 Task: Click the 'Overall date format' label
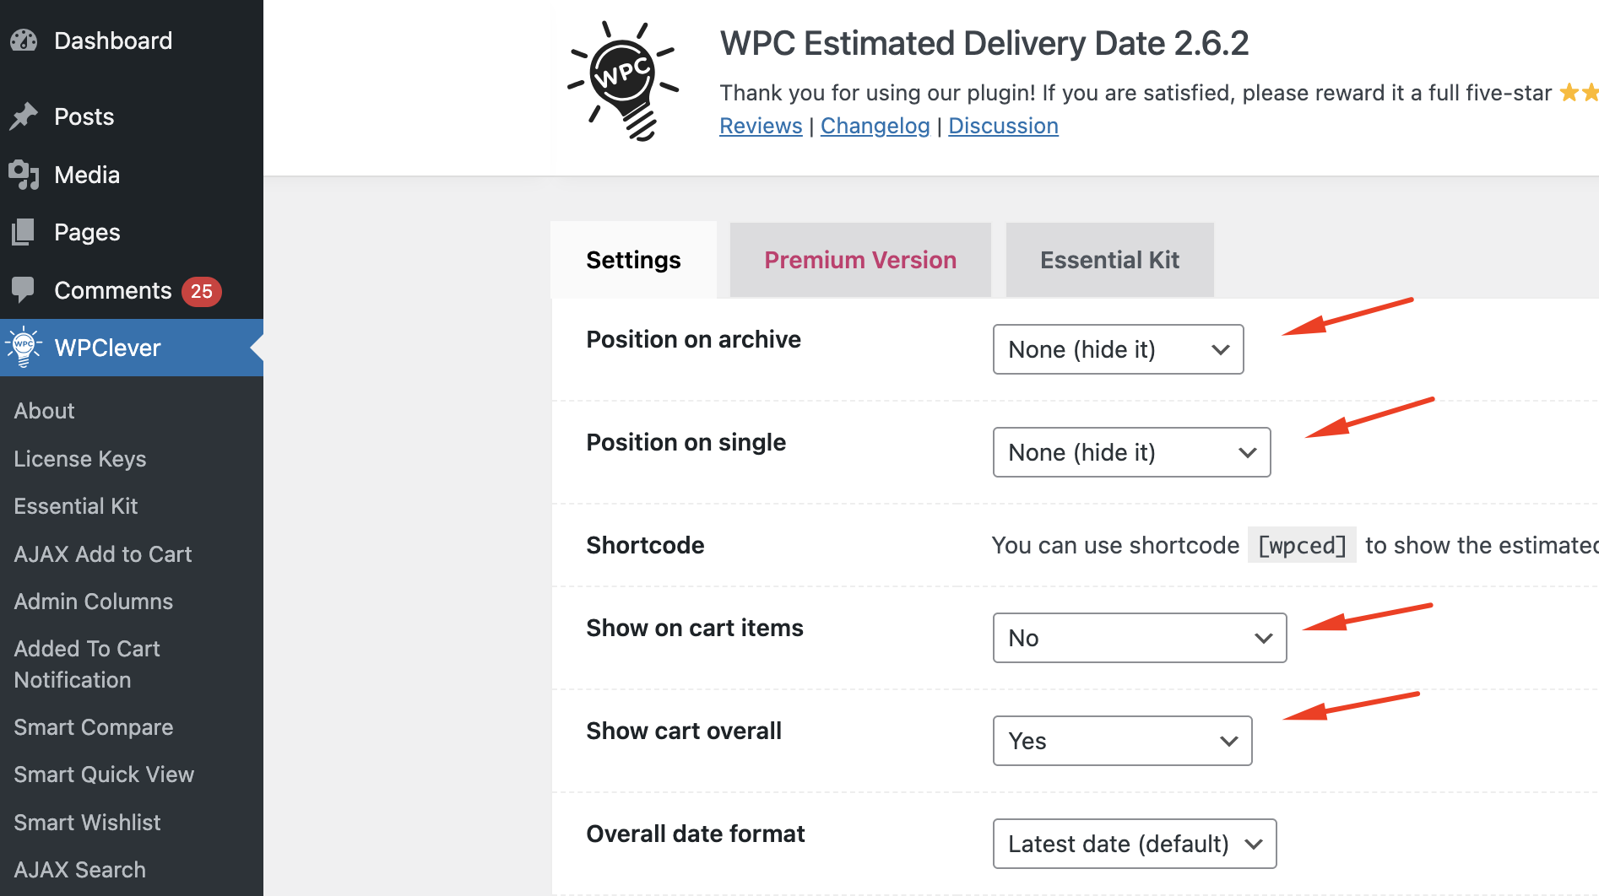click(x=696, y=834)
